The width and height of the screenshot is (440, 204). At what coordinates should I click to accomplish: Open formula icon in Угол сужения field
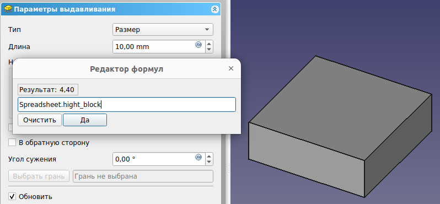pos(198,157)
